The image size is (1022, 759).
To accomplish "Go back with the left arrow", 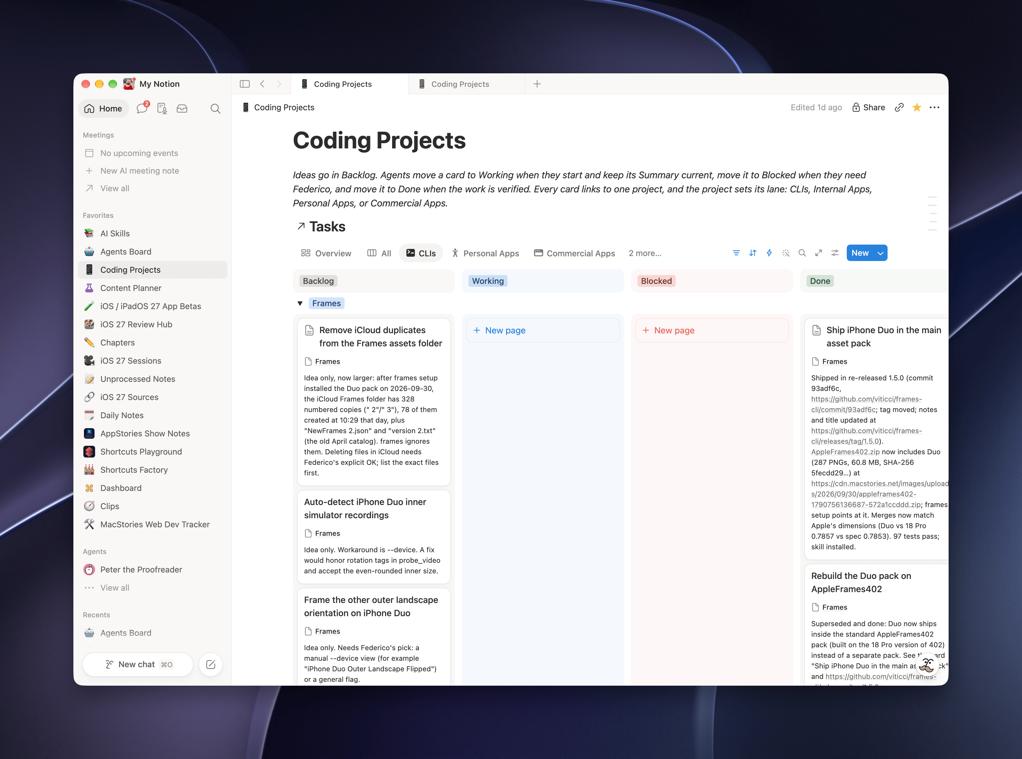I will click(x=262, y=84).
